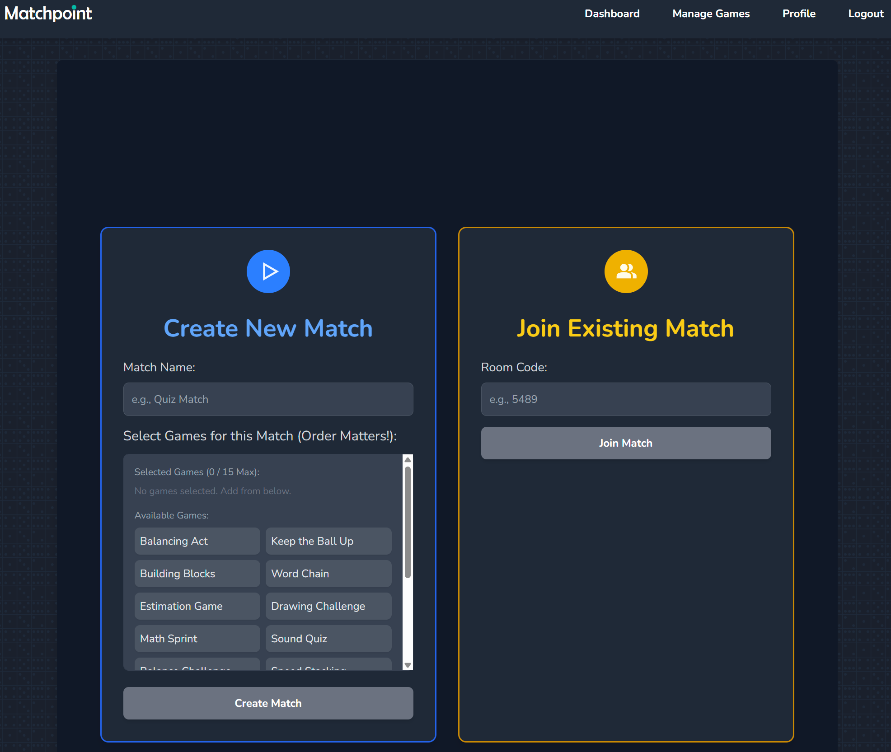Image resolution: width=891 pixels, height=752 pixels.
Task: Focus the Match Name input field
Action: [x=268, y=399]
